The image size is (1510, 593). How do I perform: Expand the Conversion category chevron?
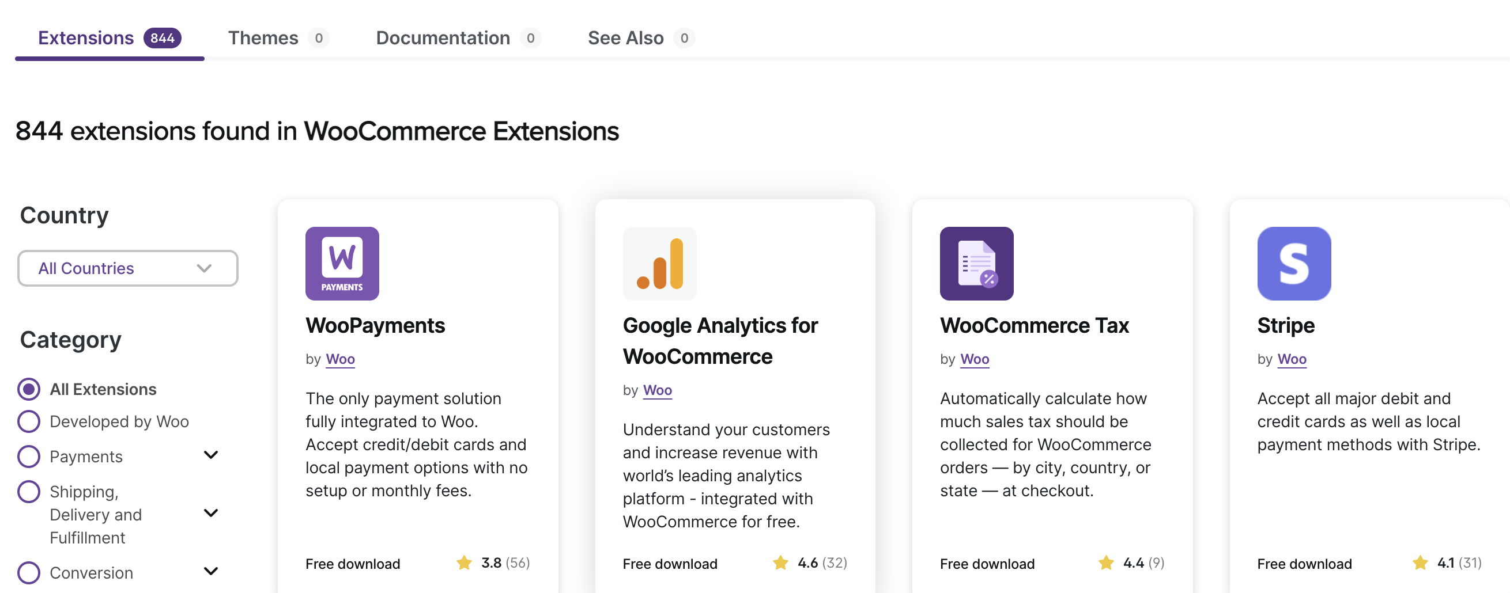tap(210, 571)
